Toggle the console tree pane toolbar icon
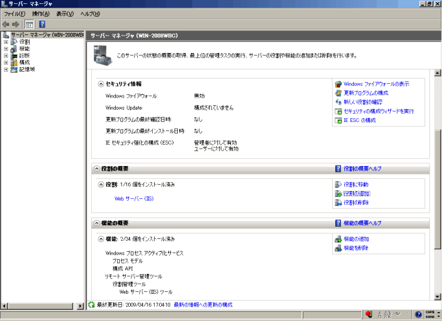This screenshot has width=442, height=321. (29, 25)
